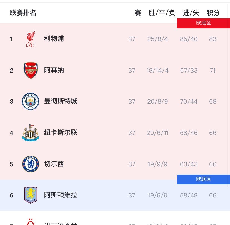Click the Newcastle United club crest
Image resolution: width=230 pixels, height=225 pixels.
pos(31,133)
